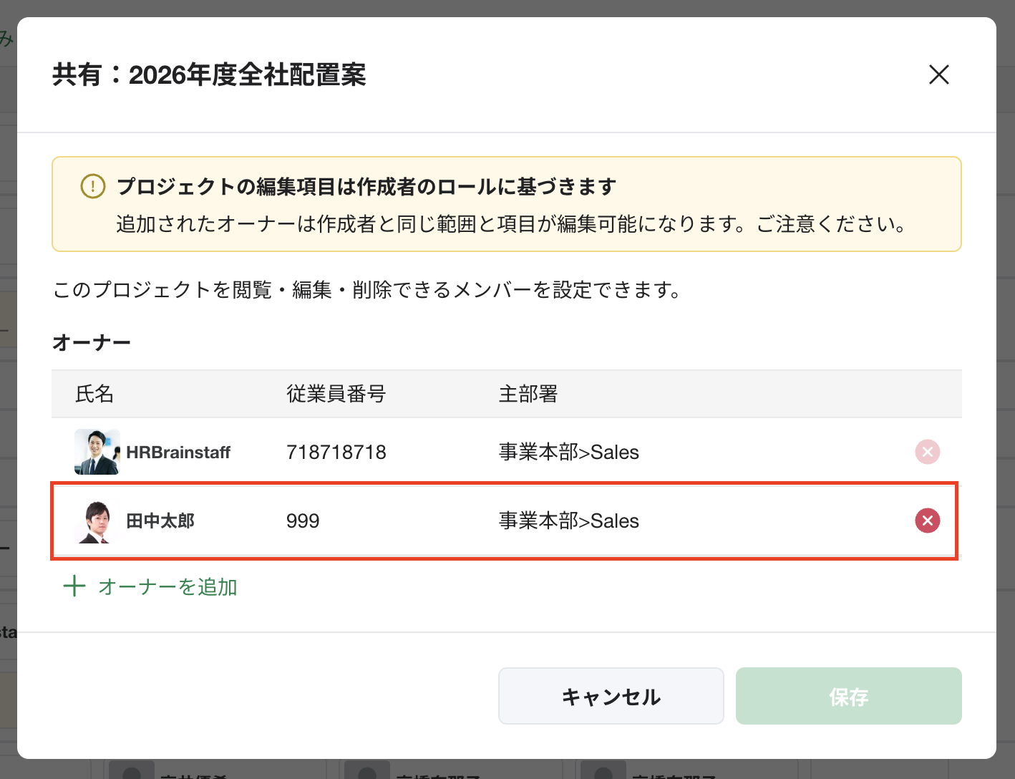Viewport: 1015px width, 779px height.
Task: Remove 田中太郎 from owners
Action: click(927, 521)
